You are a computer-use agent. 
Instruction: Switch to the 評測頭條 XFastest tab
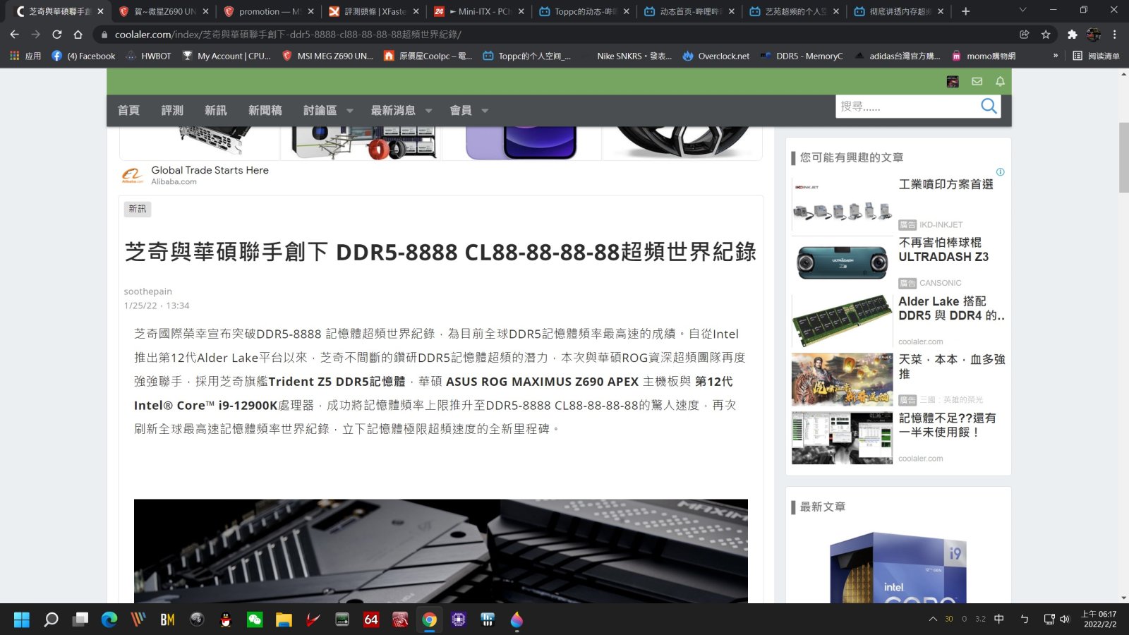click(373, 11)
